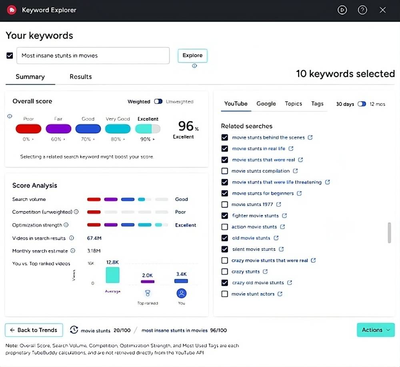Image resolution: width=400 pixels, height=367 pixels.
Task: Open external link for crazy old movie stunts
Action: coord(290,283)
